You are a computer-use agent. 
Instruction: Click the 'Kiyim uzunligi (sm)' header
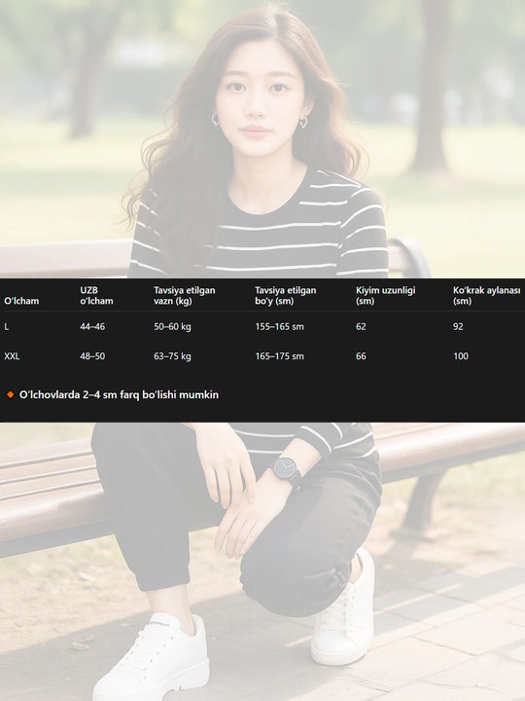tap(386, 296)
